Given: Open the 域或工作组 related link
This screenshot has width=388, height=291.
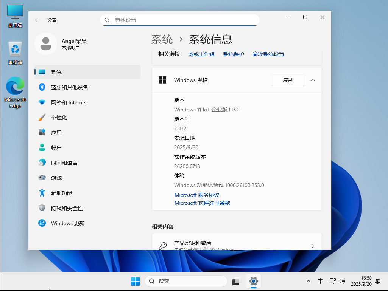Looking at the screenshot, I should (201, 54).
